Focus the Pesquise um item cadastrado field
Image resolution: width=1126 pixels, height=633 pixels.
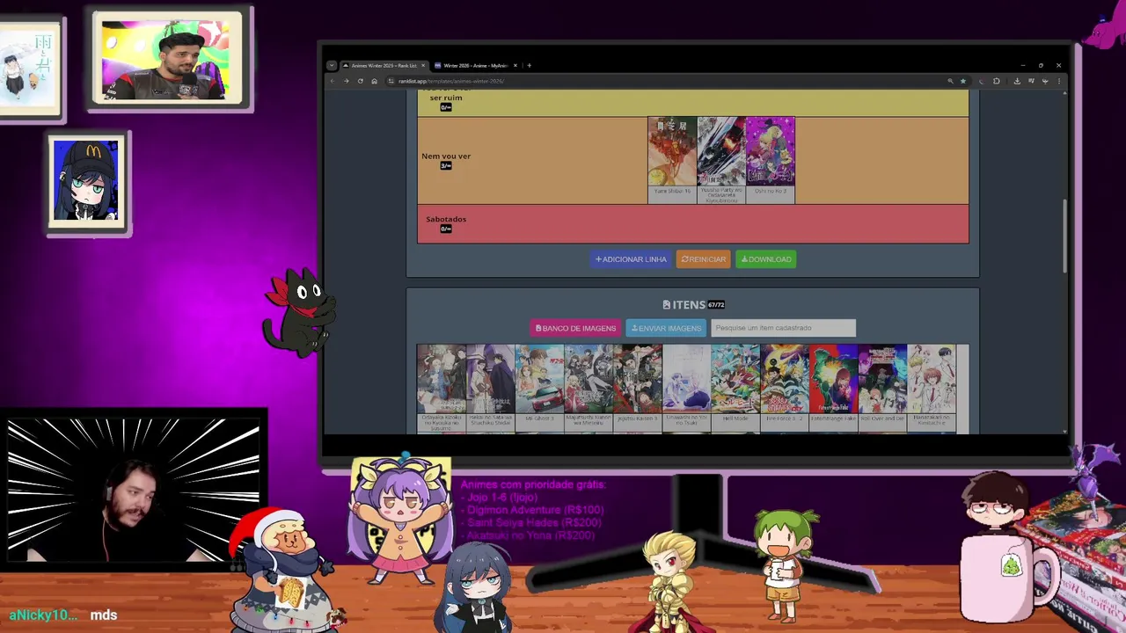tap(783, 328)
